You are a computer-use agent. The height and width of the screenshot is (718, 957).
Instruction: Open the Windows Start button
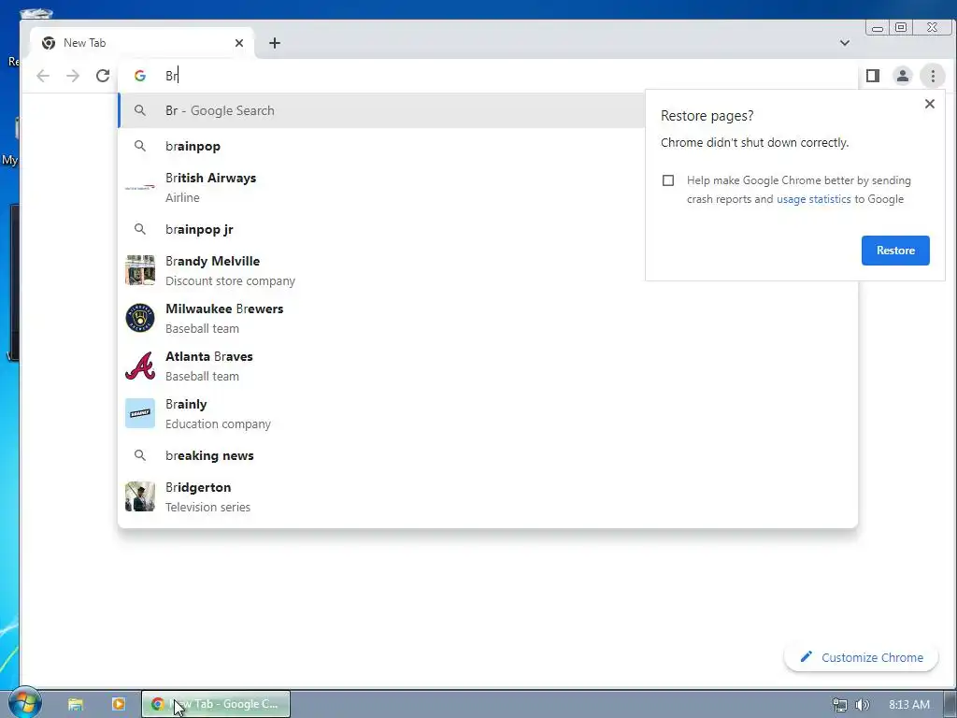point(23,703)
